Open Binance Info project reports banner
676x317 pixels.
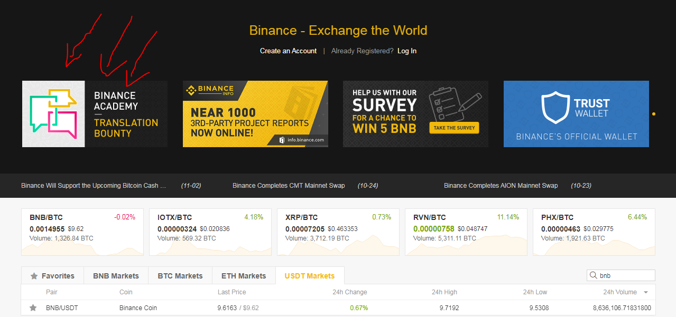(x=255, y=114)
